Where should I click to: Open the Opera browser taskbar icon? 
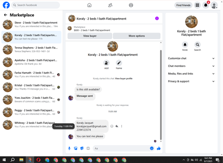point(38,160)
